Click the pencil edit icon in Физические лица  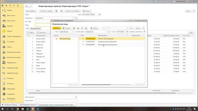pos(82,28)
